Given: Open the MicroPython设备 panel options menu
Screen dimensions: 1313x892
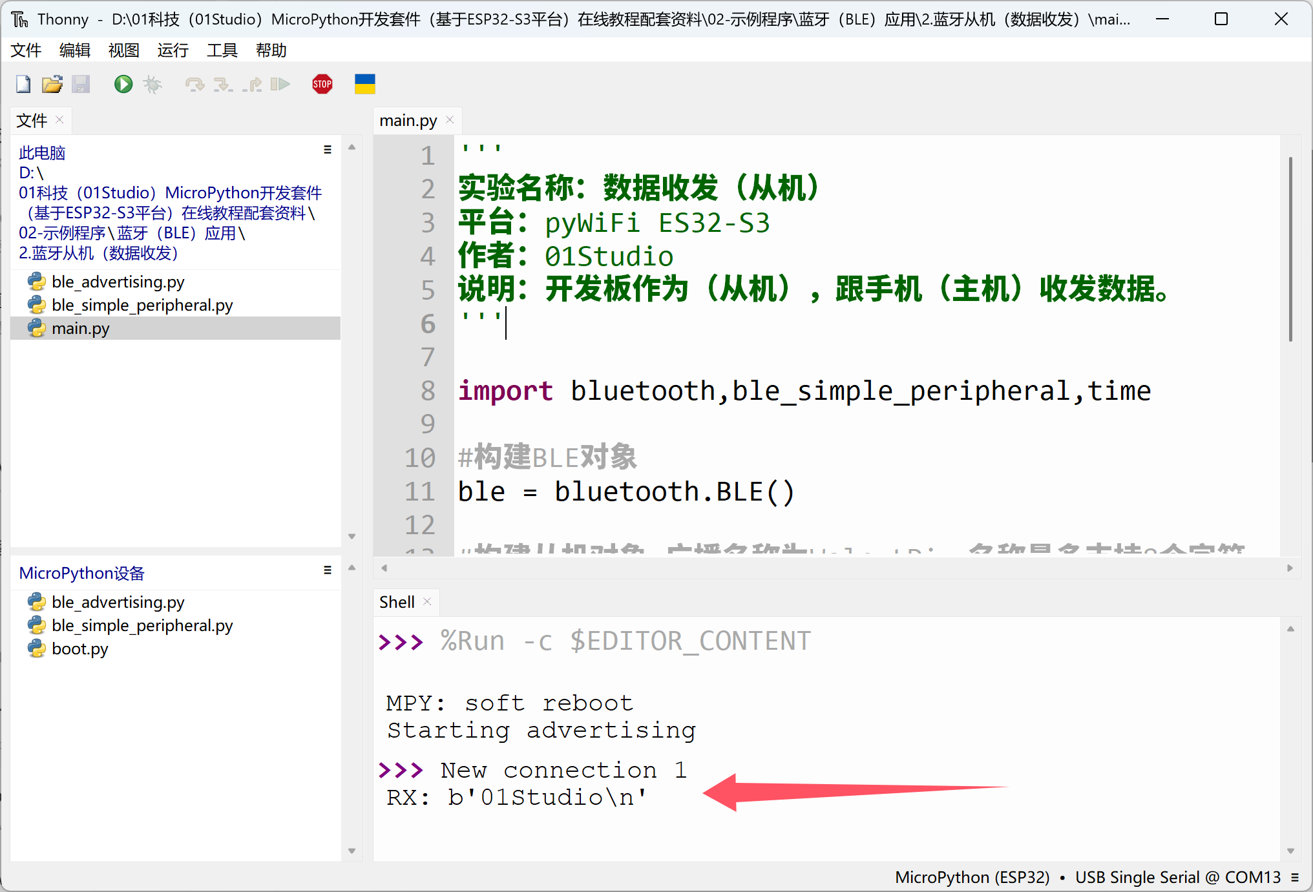Looking at the screenshot, I should (328, 570).
